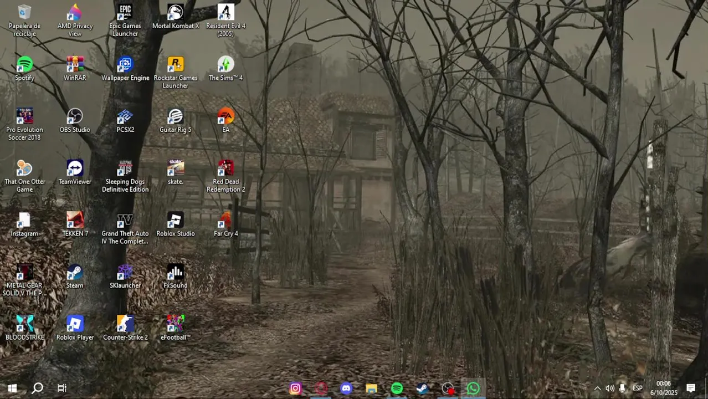Open File Explorer from the taskbar

click(372, 388)
